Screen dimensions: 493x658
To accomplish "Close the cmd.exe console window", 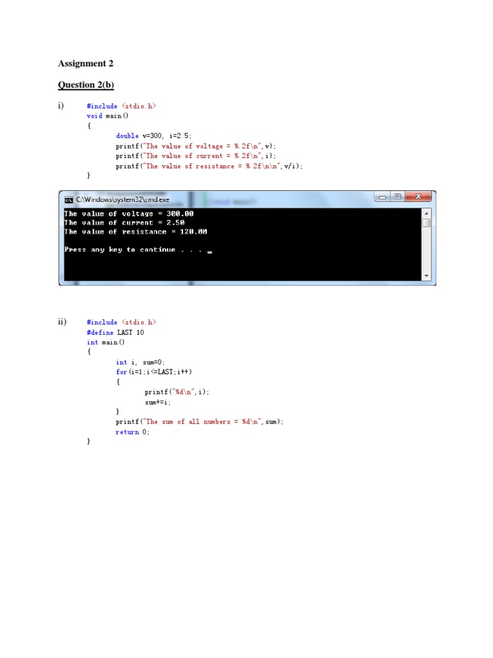I will 418,197.
